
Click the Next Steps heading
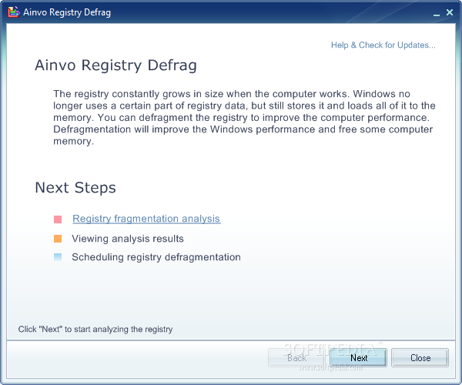pos(75,188)
